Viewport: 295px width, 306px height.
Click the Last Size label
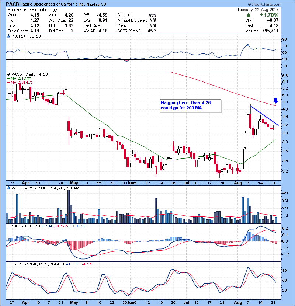pos(92,25)
